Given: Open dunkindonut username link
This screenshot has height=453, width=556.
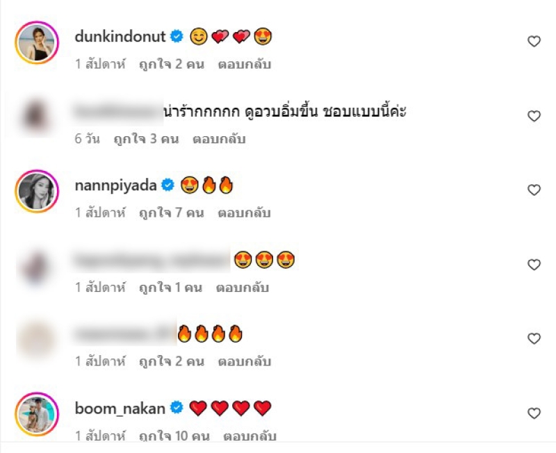Looking at the screenshot, I should click(x=120, y=37).
